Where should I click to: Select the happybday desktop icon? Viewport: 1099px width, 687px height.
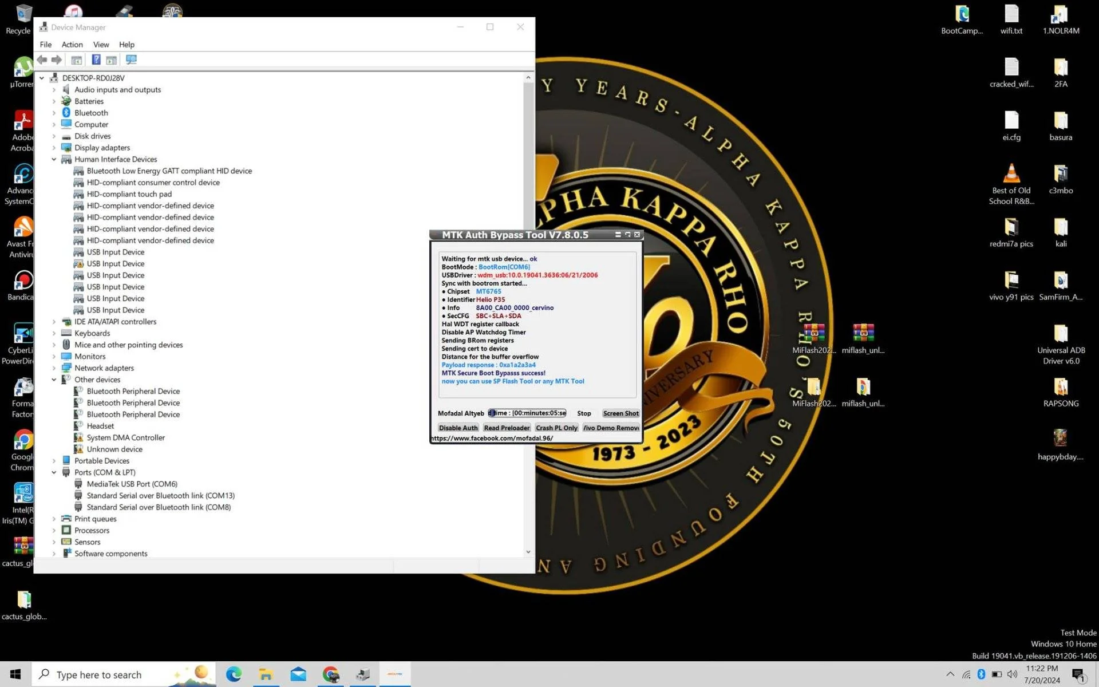tap(1061, 445)
